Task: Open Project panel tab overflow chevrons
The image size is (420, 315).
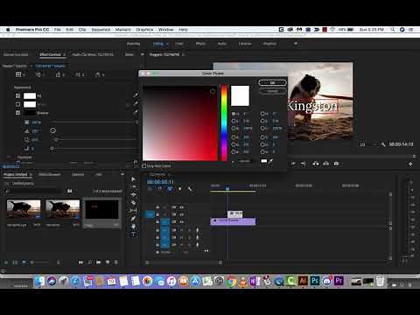Action: (x=122, y=174)
